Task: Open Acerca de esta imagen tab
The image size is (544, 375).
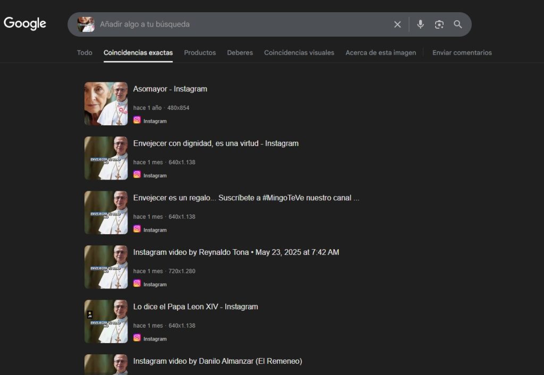Action: 380,53
